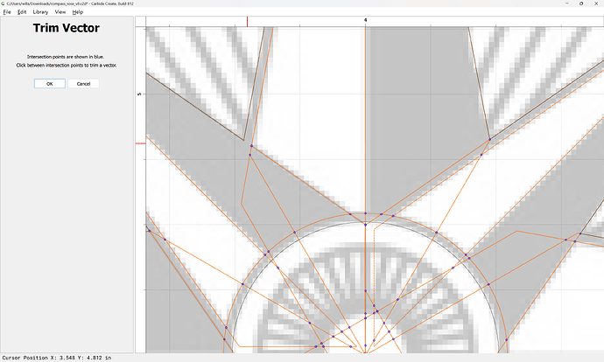Viewport: 604px width, 362px height.
Task: Click the red marker on the left ruler
Action: (x=139, y=143)
